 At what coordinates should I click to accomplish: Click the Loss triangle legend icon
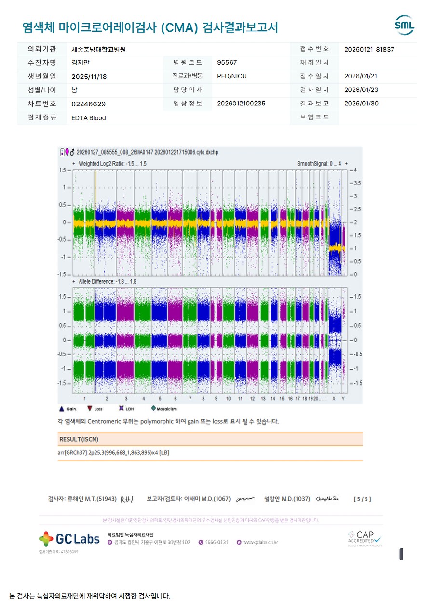pyautogui.click(x=89, y=409)
